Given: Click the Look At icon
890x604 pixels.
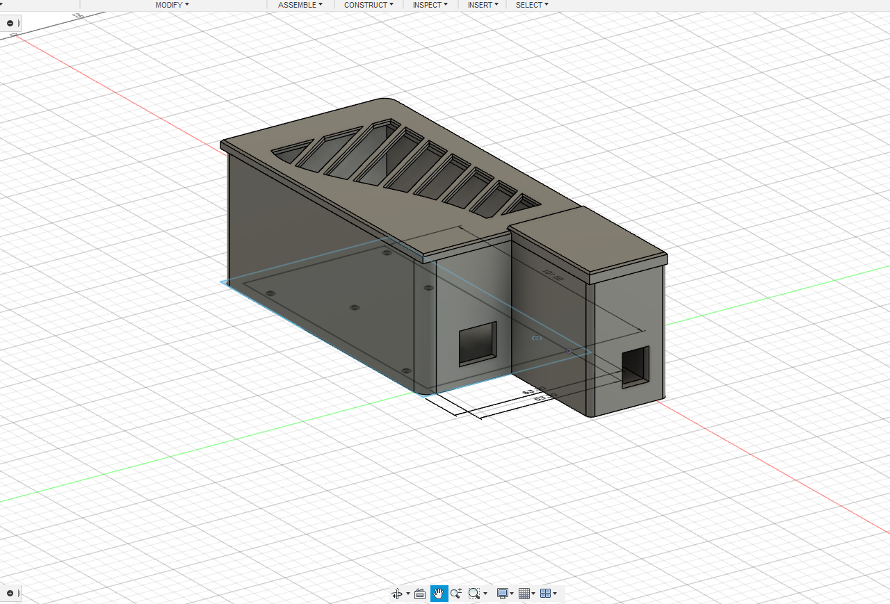Looking at the screenshot, I should (419, 594).
